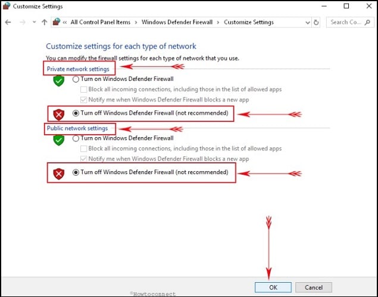Click the Customize Settings breadcrumb

pyautogui.click(x=249, y=22)
